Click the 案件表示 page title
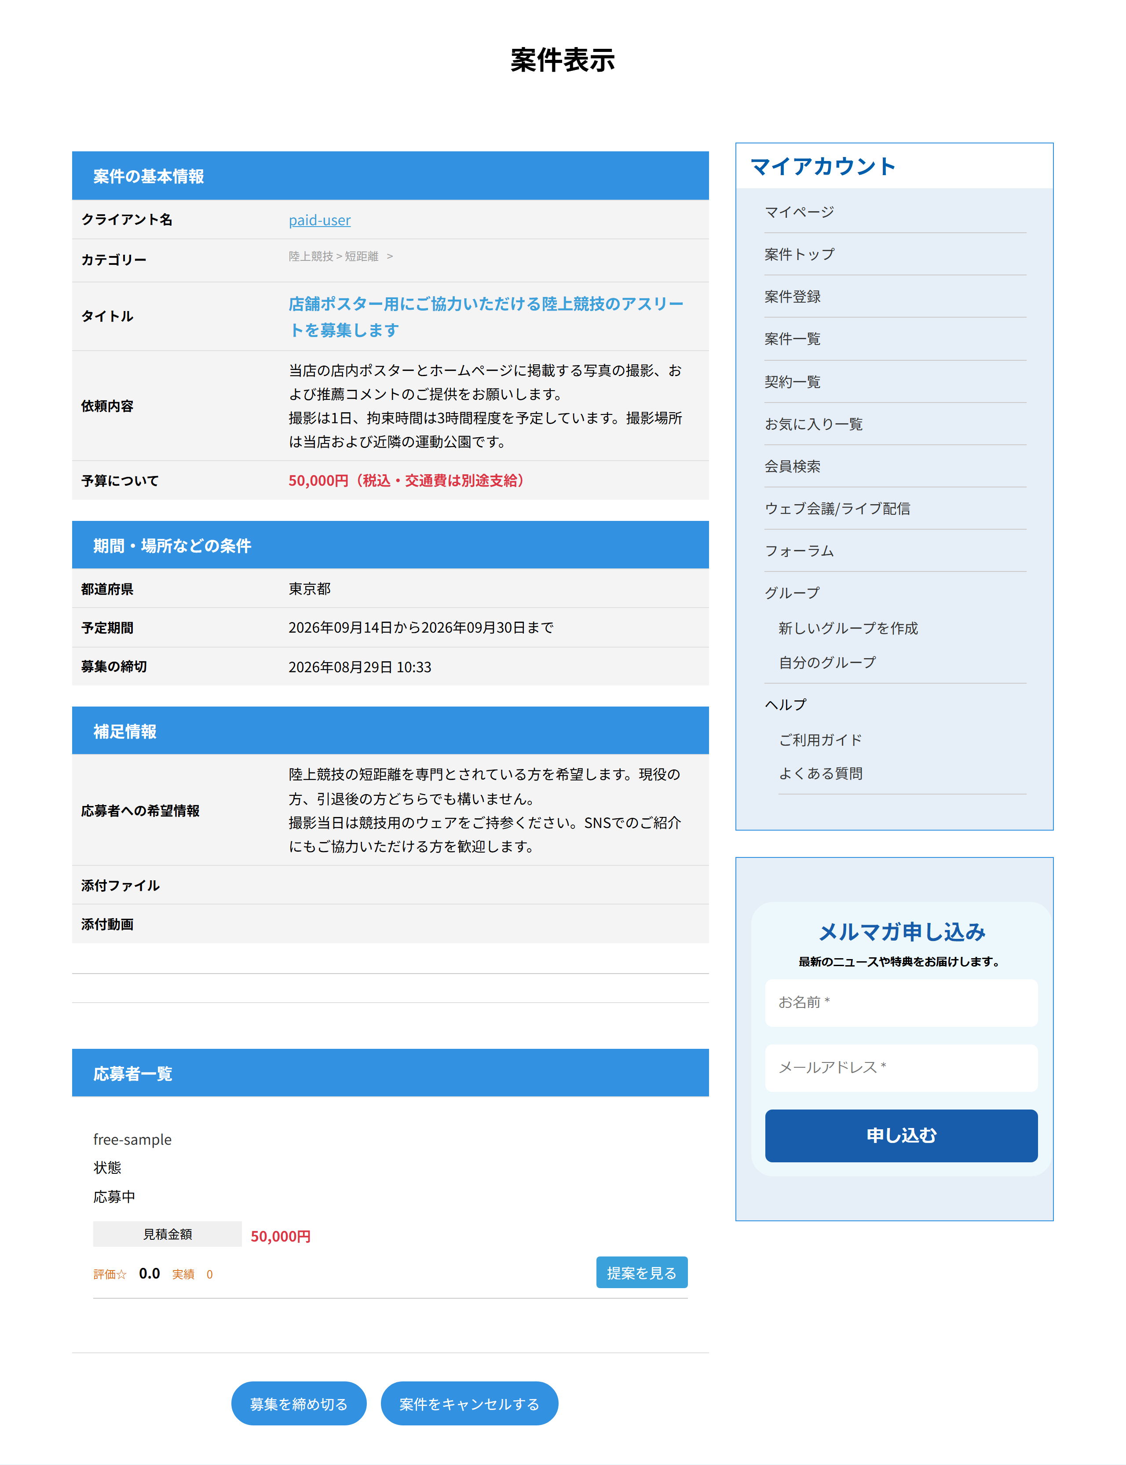The height and width of the screenshot is (1465, 1126). (x=562, y=60)
